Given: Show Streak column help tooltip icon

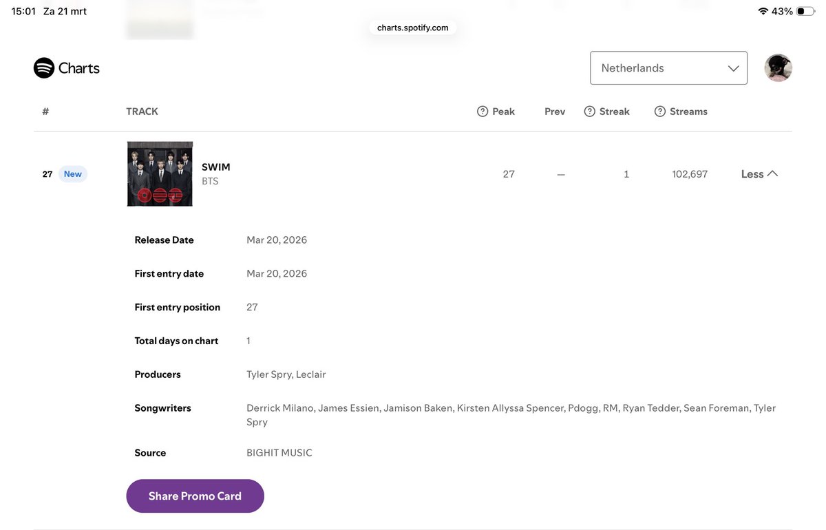Looking at the screenshot, I should 590,112.
